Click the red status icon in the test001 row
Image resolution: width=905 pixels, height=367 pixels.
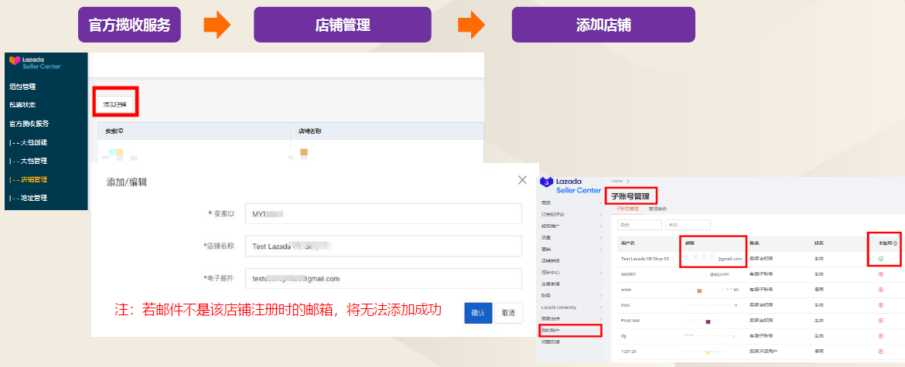[x=881, y=274]
